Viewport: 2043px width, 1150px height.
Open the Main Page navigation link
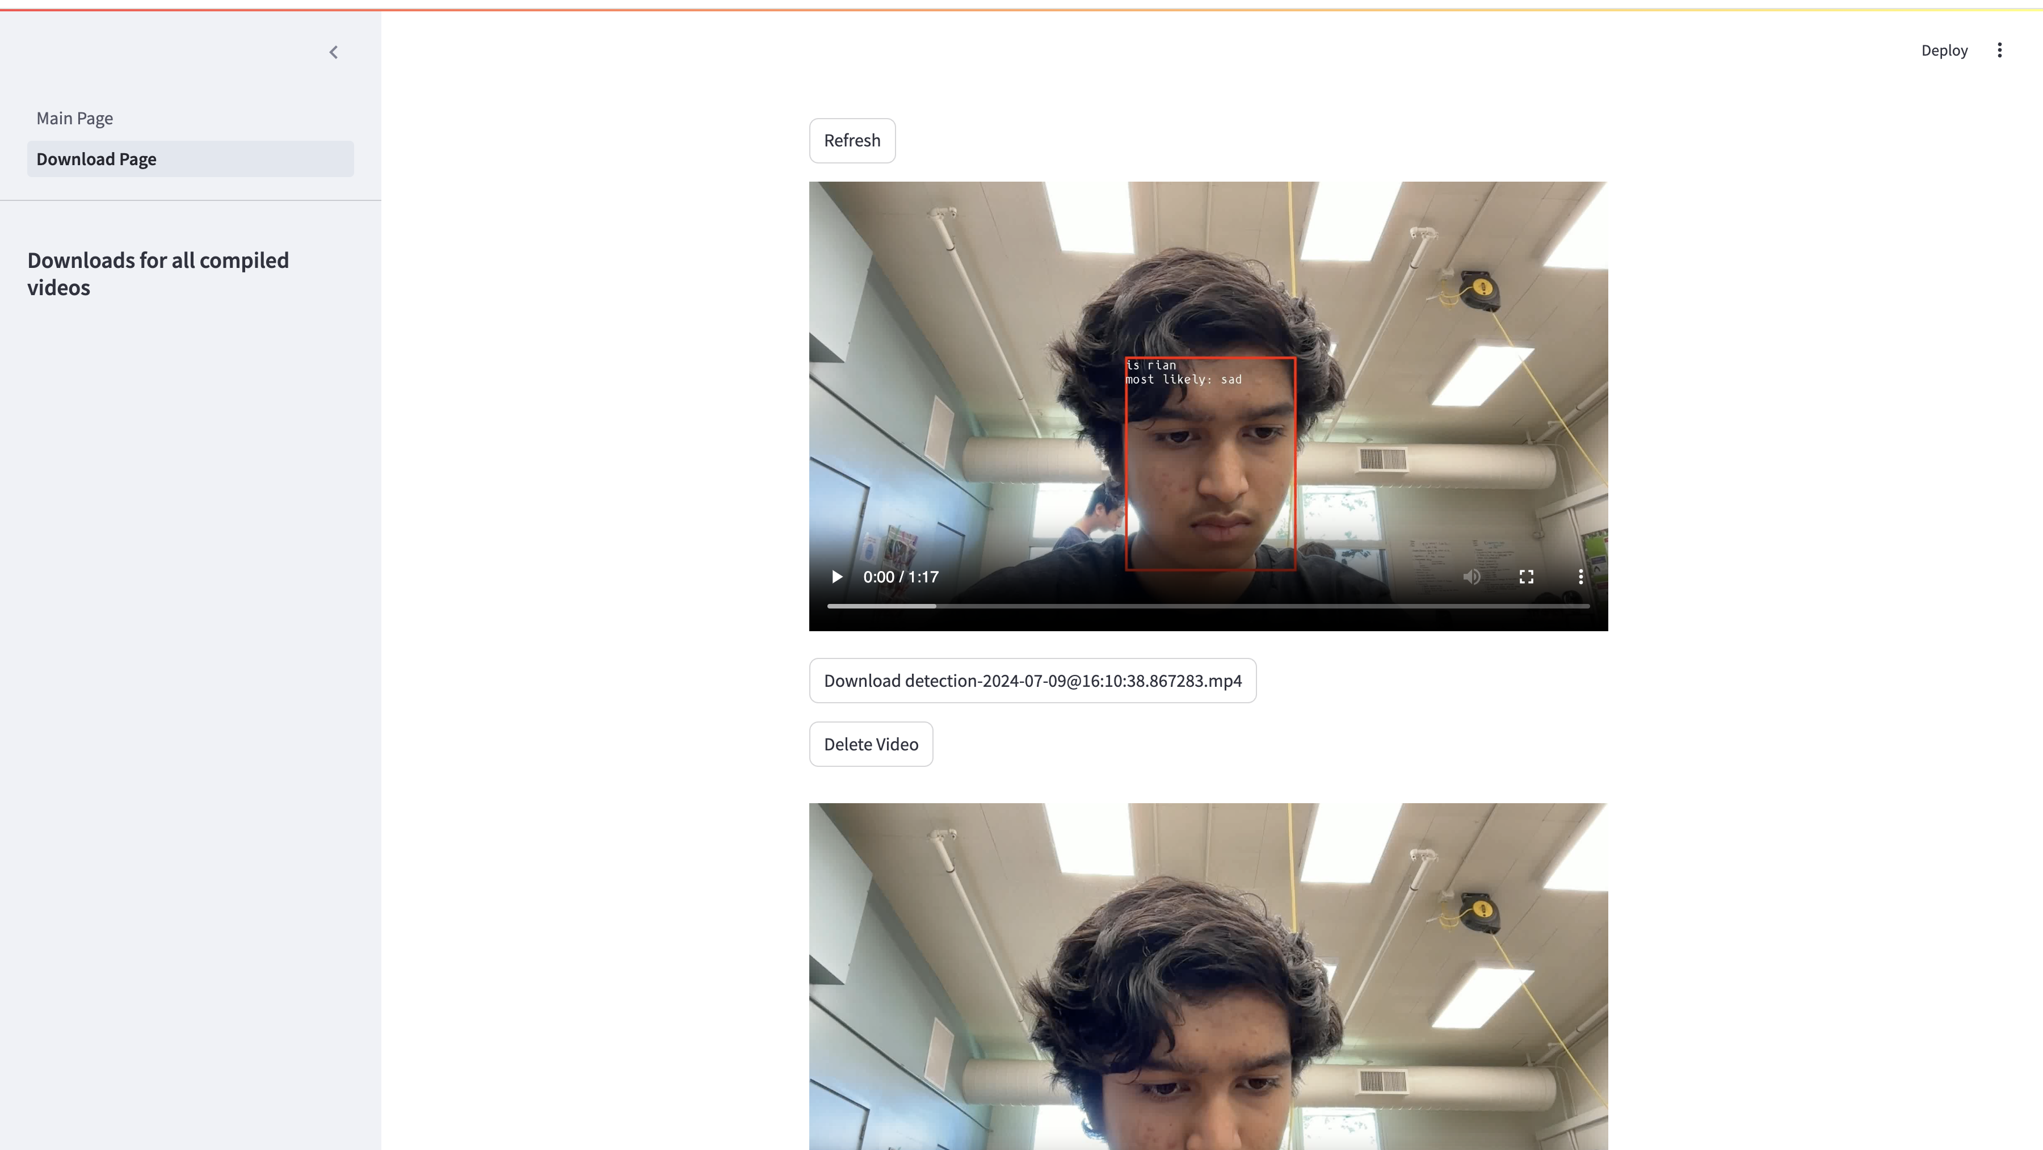click(74, 118)
